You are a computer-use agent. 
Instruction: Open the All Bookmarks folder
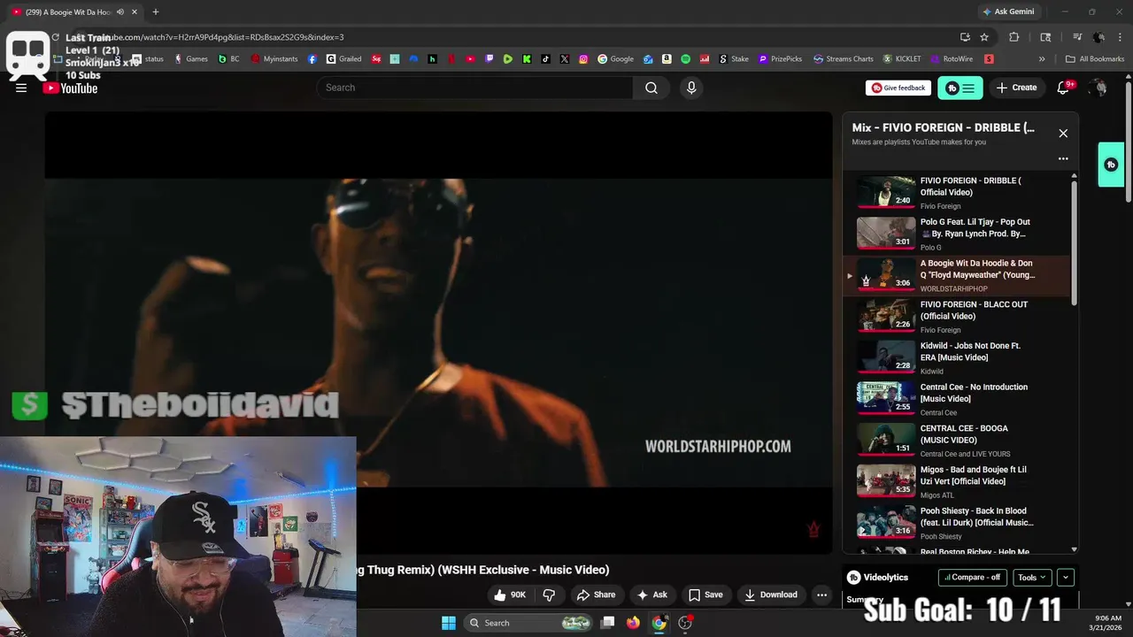point(1095,59)
